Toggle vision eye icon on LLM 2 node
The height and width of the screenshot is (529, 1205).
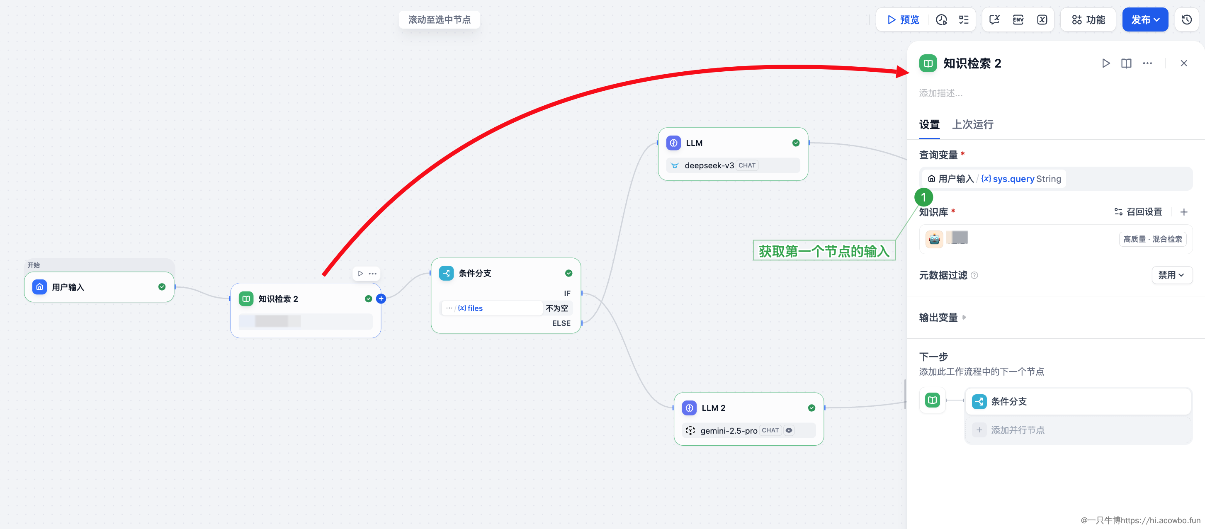[789, 430]
